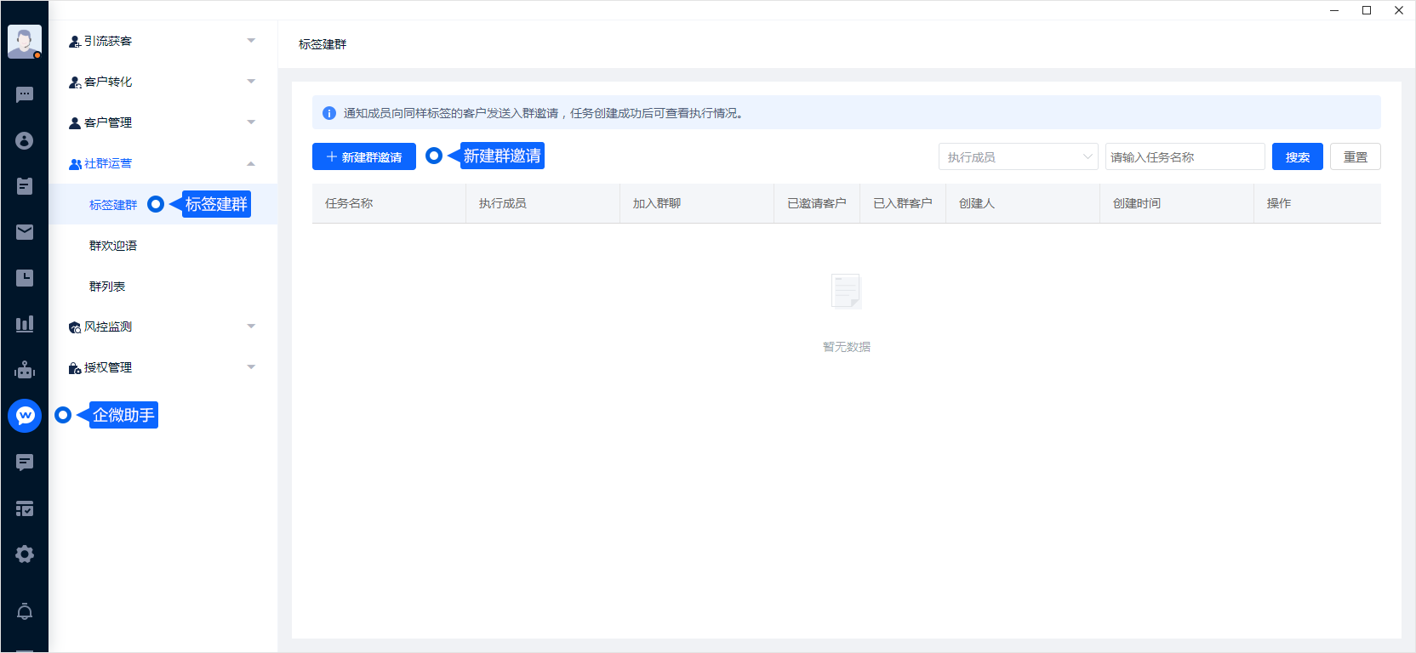Viewport: 1416px width, 653px height.
Task: Open the task checklist sidebar icon
Action: coord(25,508)
